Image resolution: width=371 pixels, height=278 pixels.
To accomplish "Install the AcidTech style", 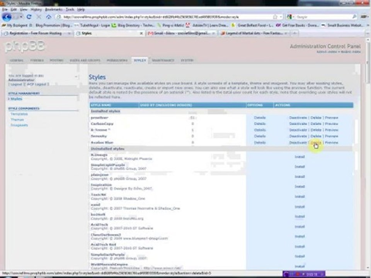I will pos(300,227).
